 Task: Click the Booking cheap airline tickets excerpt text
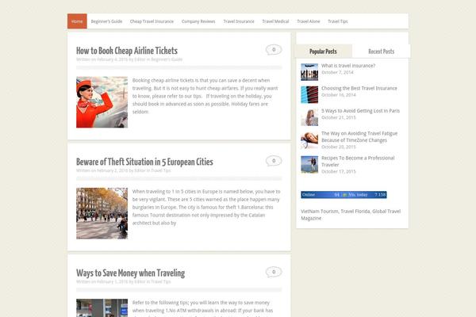[205, 96]
